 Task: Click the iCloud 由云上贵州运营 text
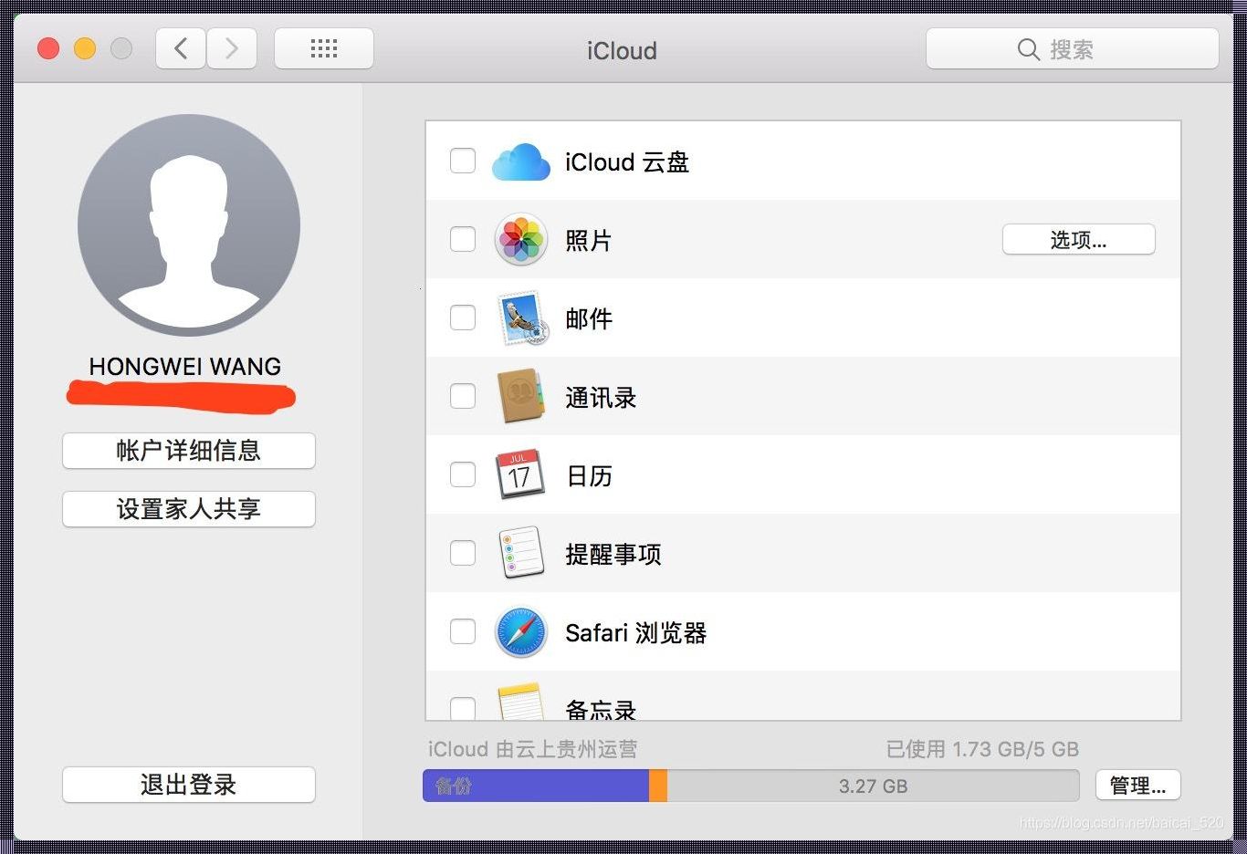[x=533, y=749]
